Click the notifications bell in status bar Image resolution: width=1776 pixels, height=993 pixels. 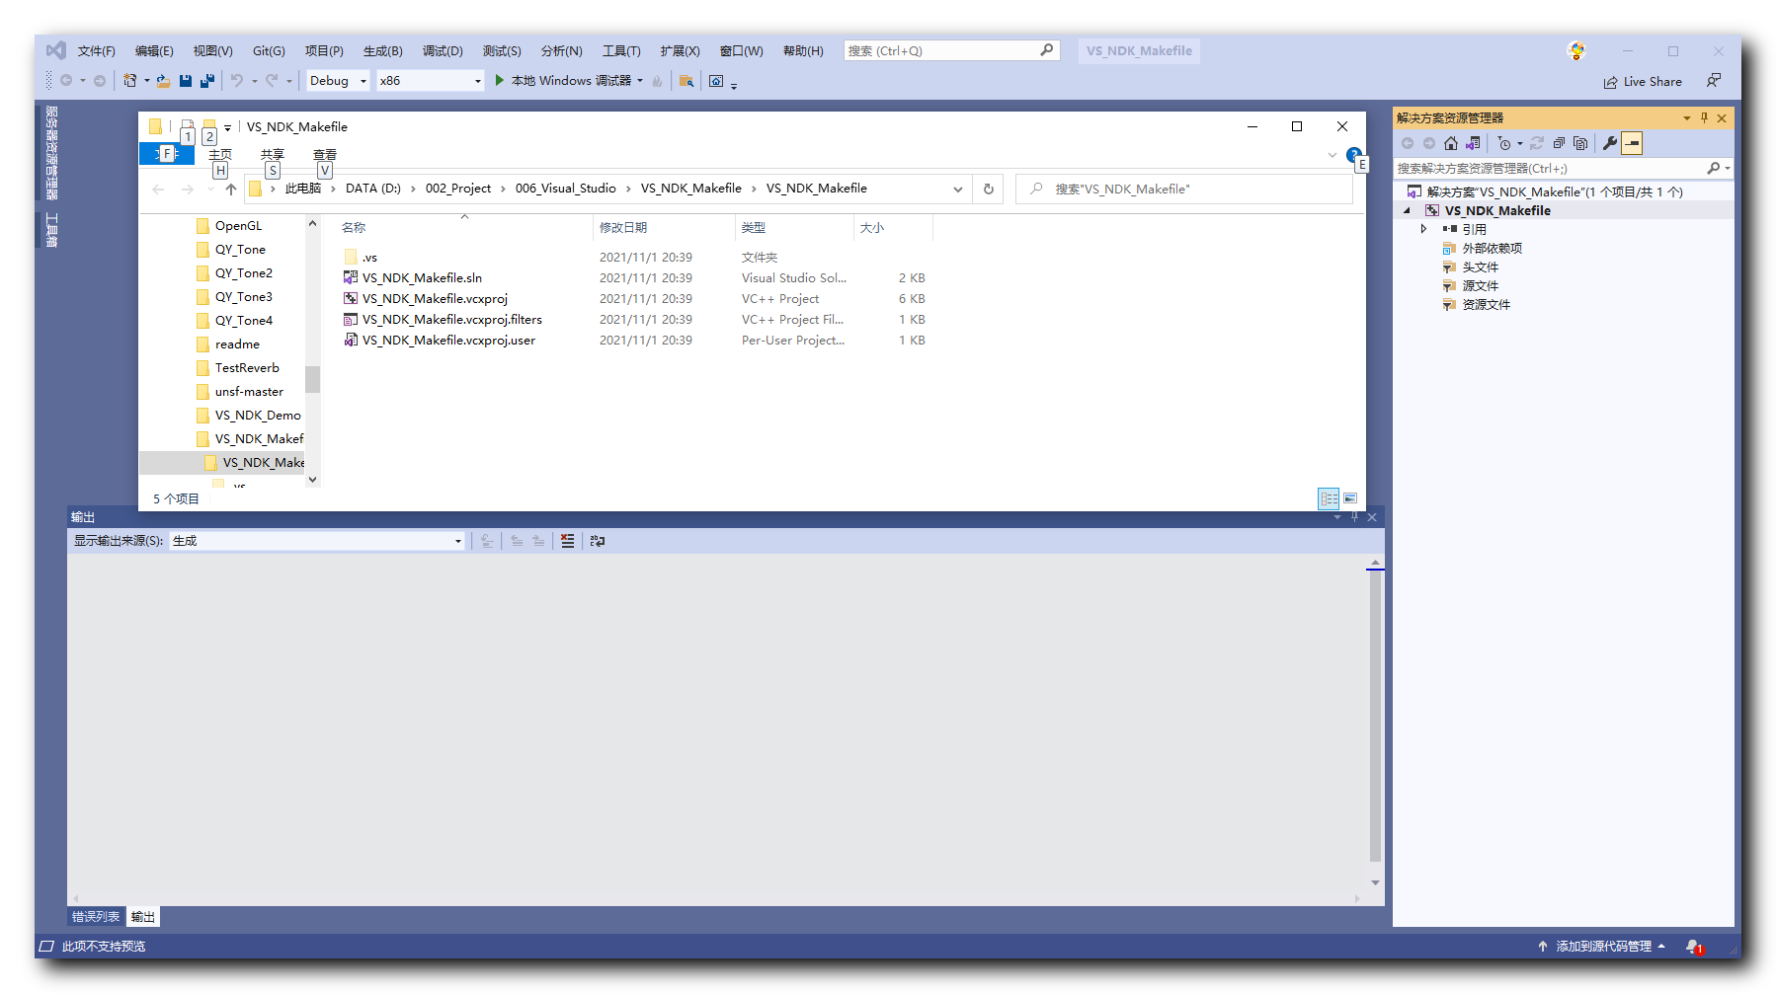point(1693,947)
